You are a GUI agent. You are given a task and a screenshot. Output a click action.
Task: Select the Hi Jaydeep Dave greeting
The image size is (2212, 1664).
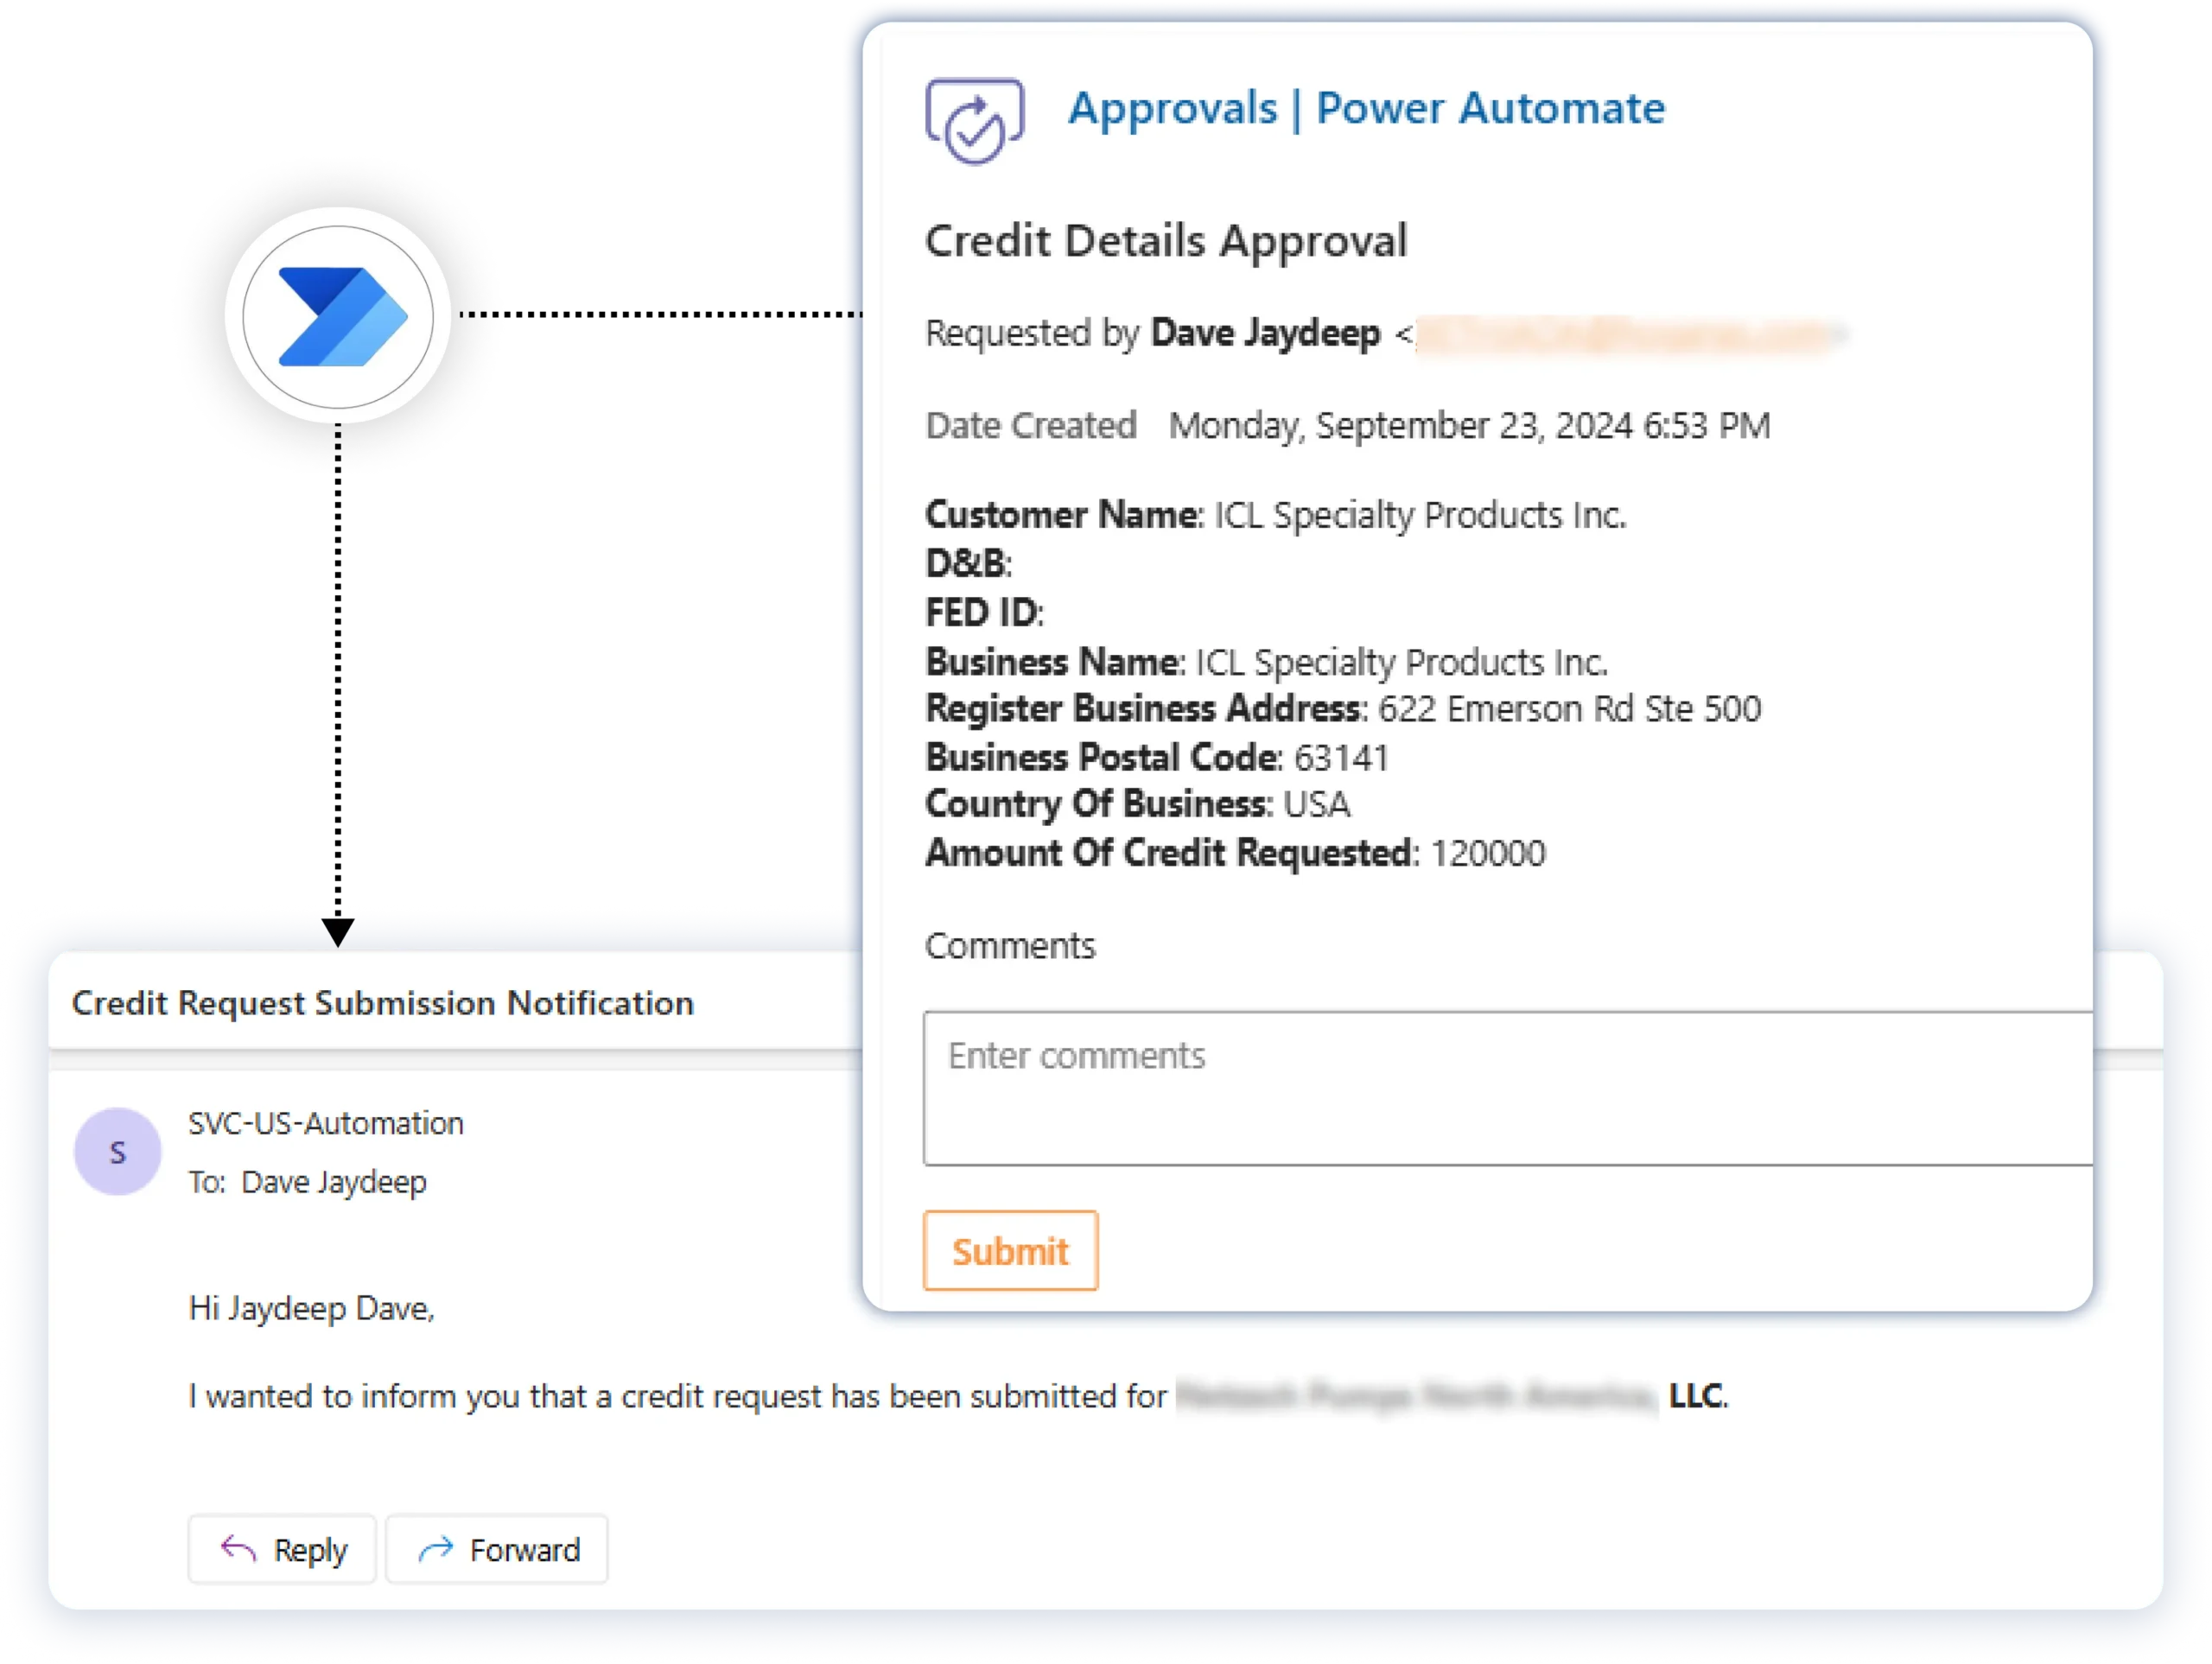coord(311,1308)
